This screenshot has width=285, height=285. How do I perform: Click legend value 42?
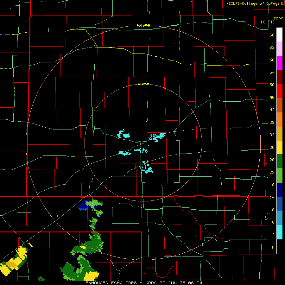272,110
